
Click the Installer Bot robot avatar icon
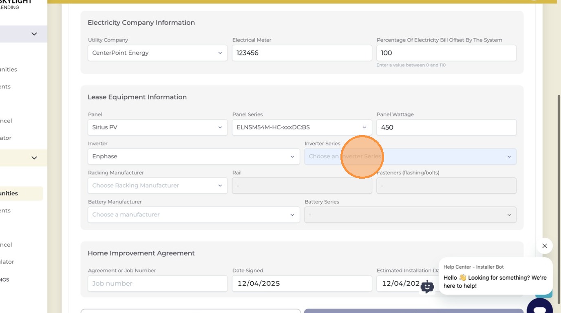click(427, 287)
